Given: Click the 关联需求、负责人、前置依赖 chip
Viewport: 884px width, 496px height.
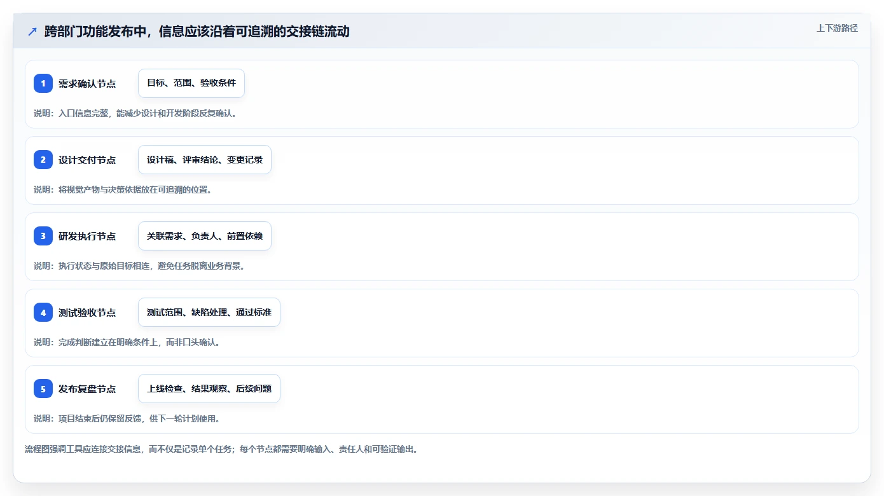Looking at the screenshot, I should coord(205,236).
